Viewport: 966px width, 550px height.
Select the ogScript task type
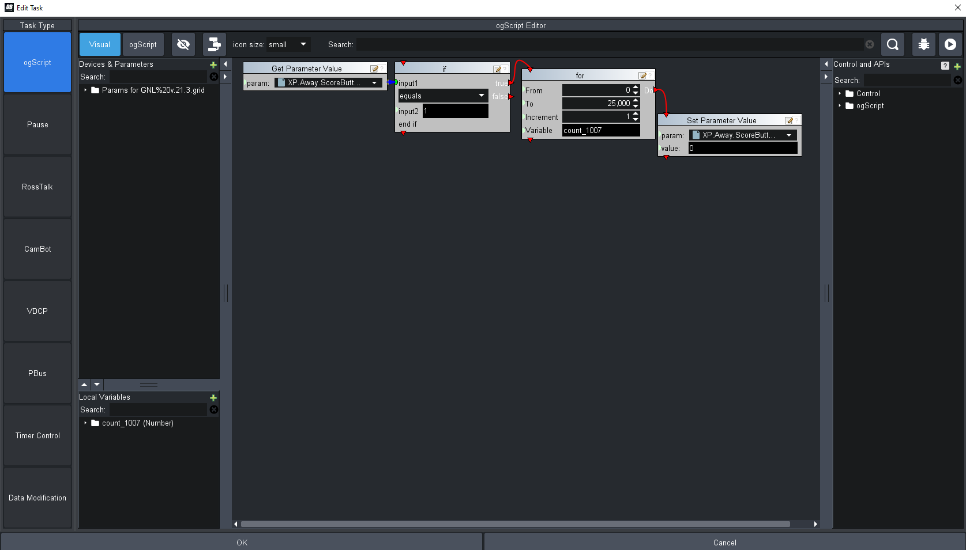point(37,62)
